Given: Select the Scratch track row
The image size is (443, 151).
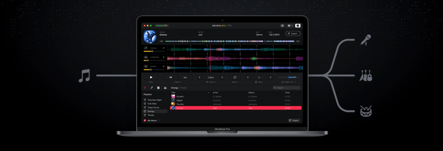Looking at the screenshot, I should pyautogui.click(x=236, y=96).
